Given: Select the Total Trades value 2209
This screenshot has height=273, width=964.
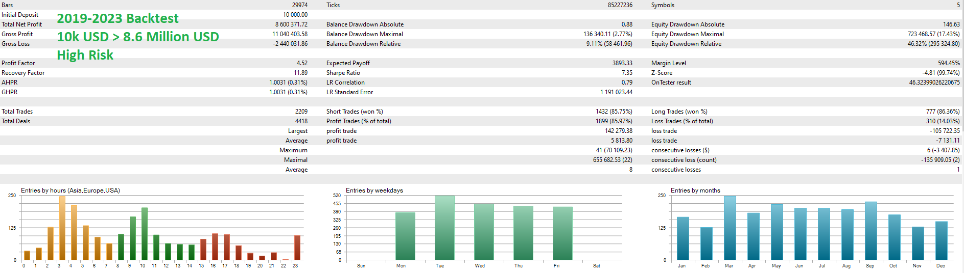Looking at the screenshot, I should pos(301,112).
